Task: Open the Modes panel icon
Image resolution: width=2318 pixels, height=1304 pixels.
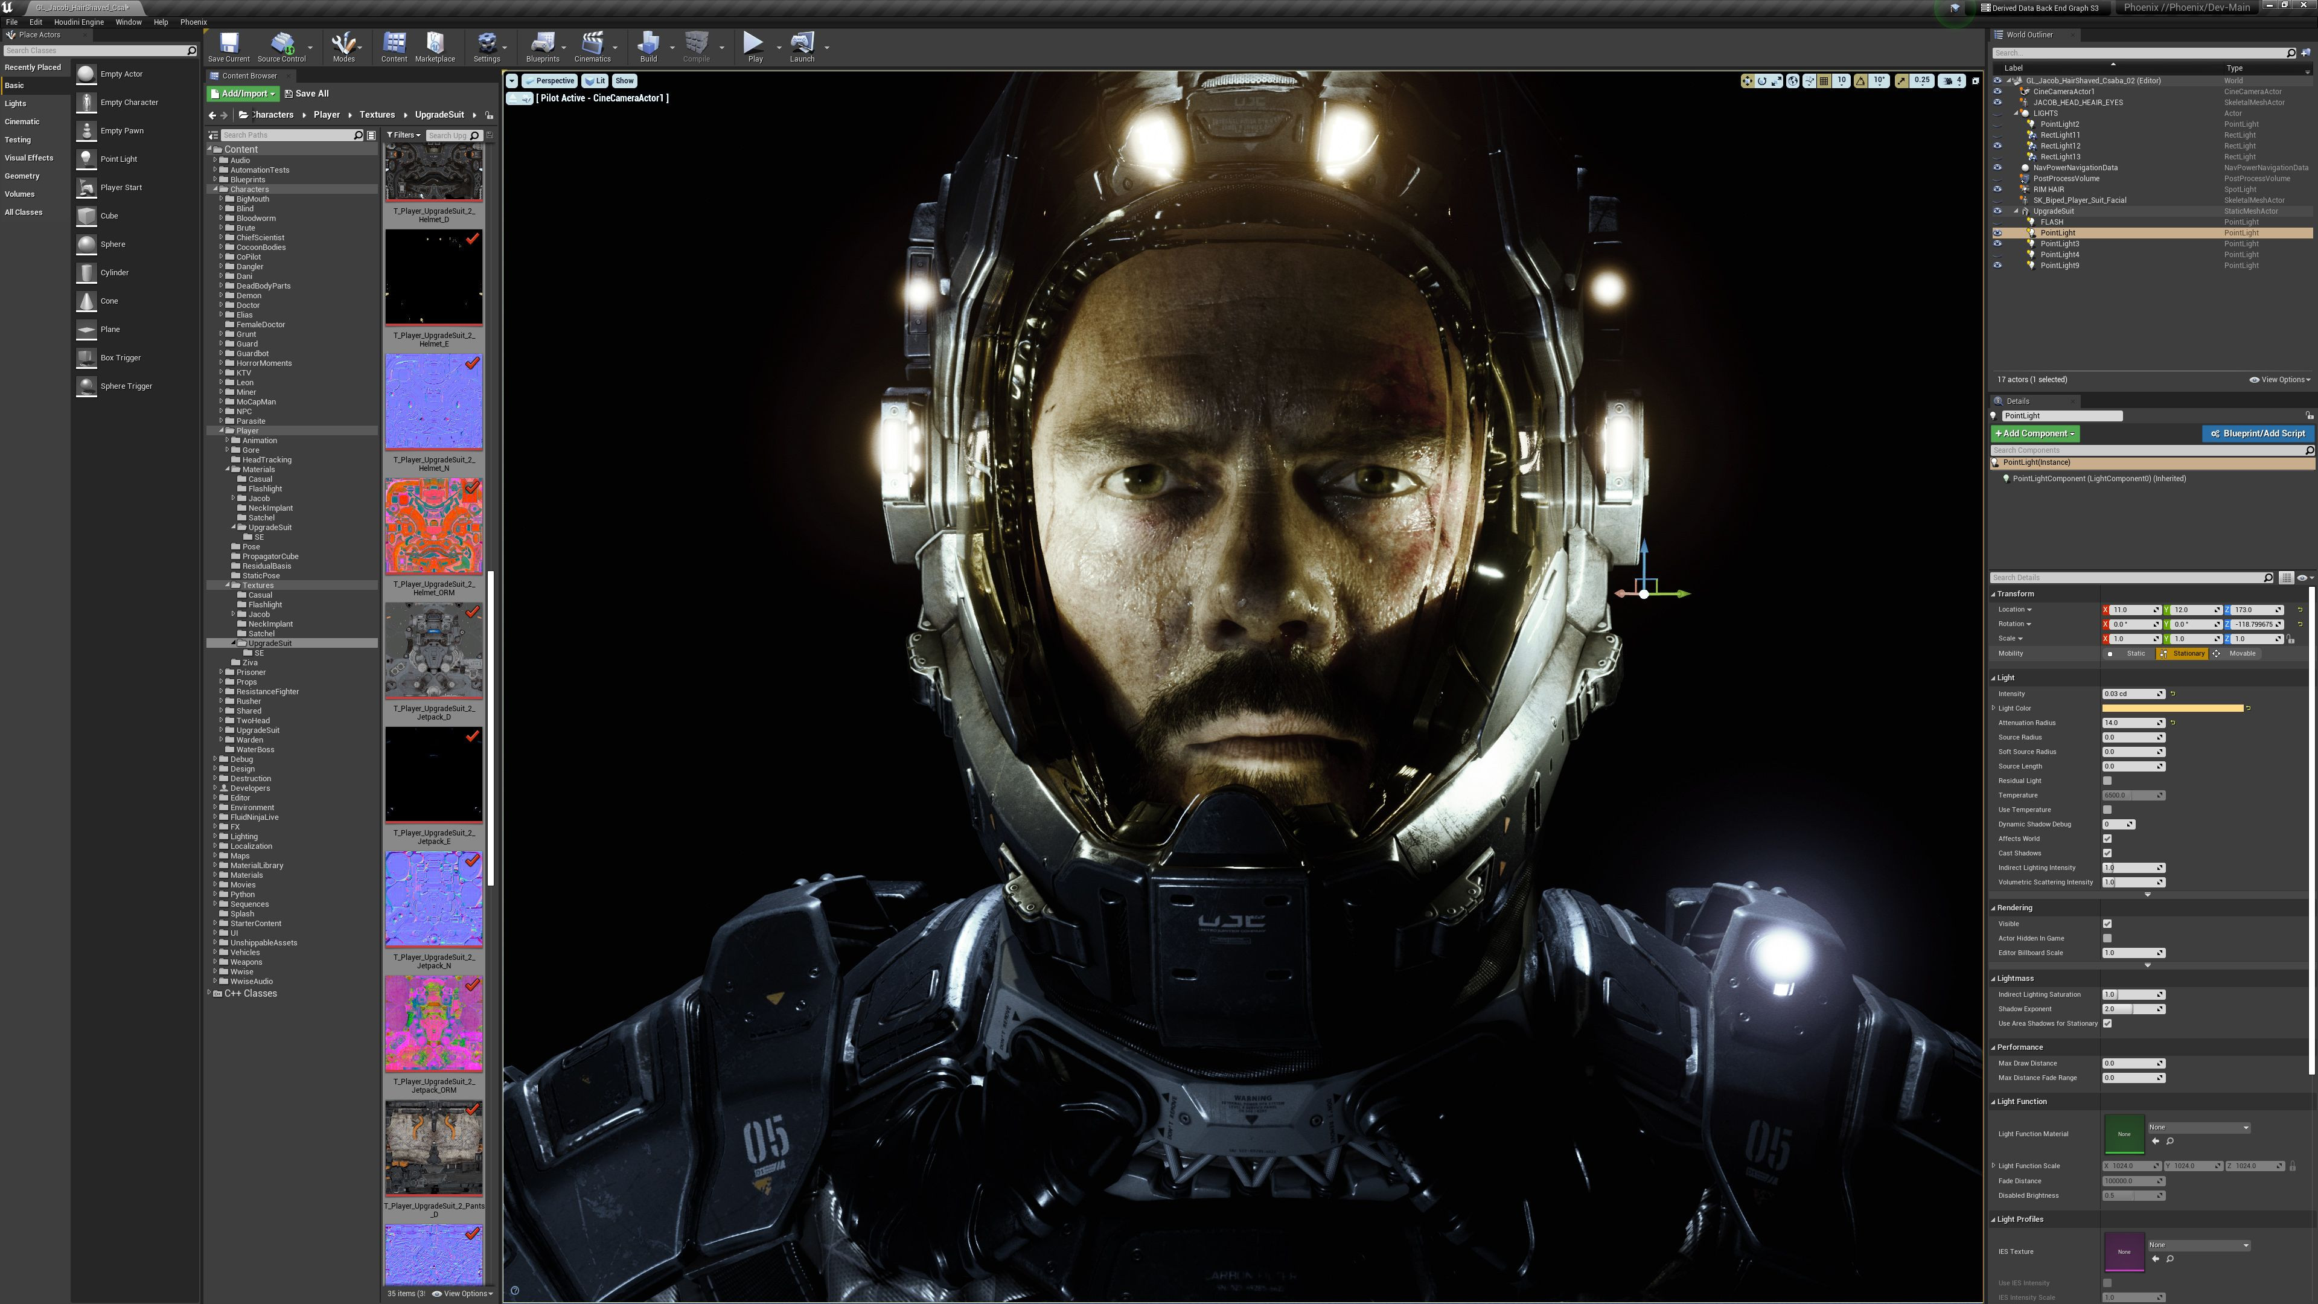Action: point(345,45)
